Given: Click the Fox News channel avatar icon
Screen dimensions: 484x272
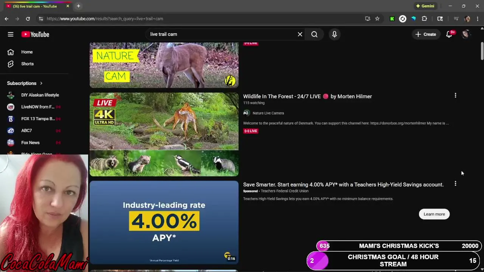Looking at the screenshot, I should pyautogui.click(x=11, y=143).
